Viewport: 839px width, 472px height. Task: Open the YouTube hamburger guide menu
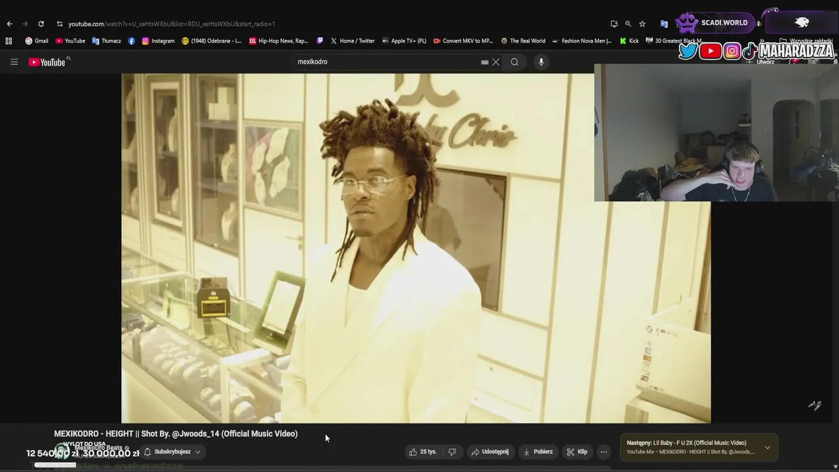tap(14, 62)
